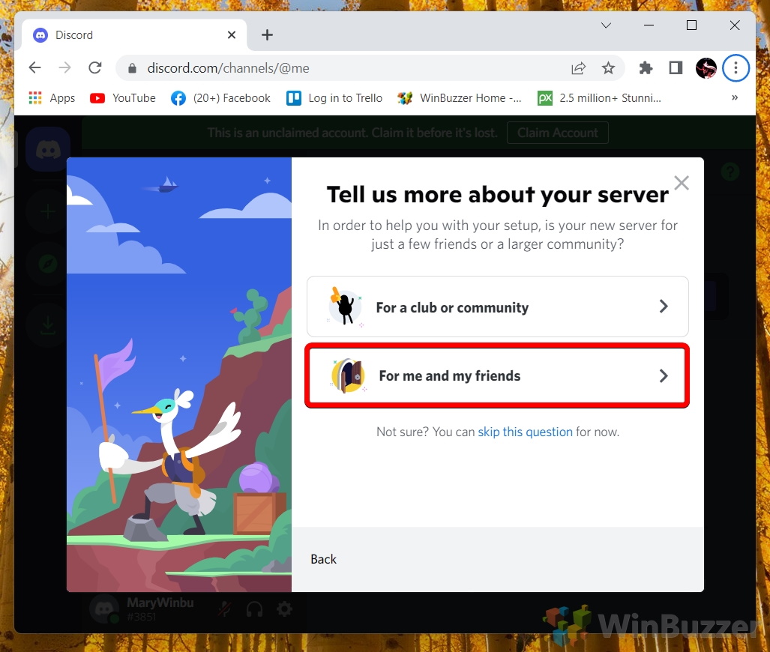Open the WinBuzzer Home bookmark

click(459, 98)
